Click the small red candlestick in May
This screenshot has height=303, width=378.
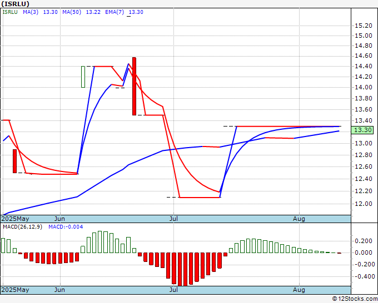(14, 161)
